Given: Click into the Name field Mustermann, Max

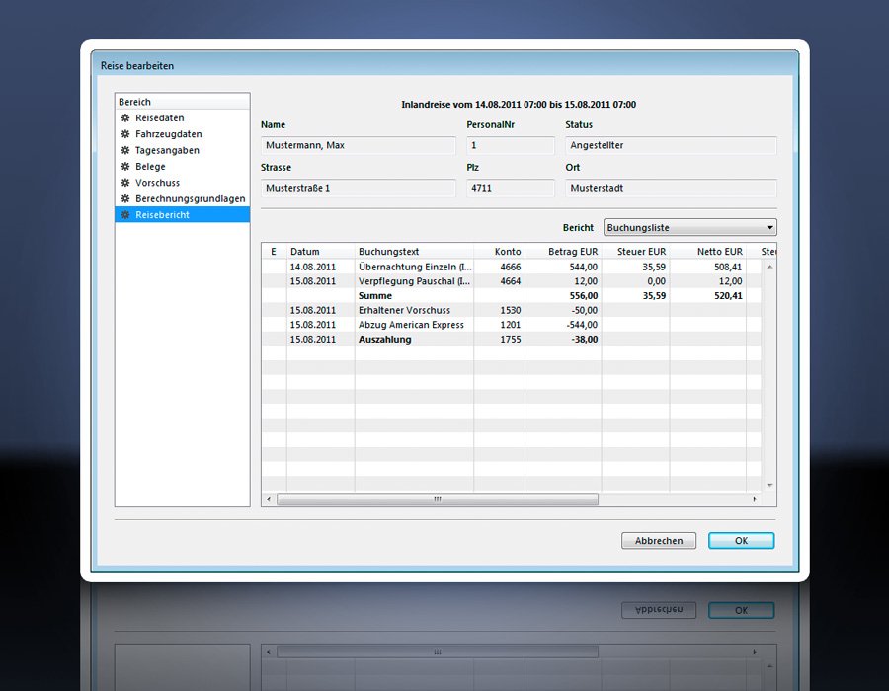Looking at the screenshot, I should tap(358, 146).
